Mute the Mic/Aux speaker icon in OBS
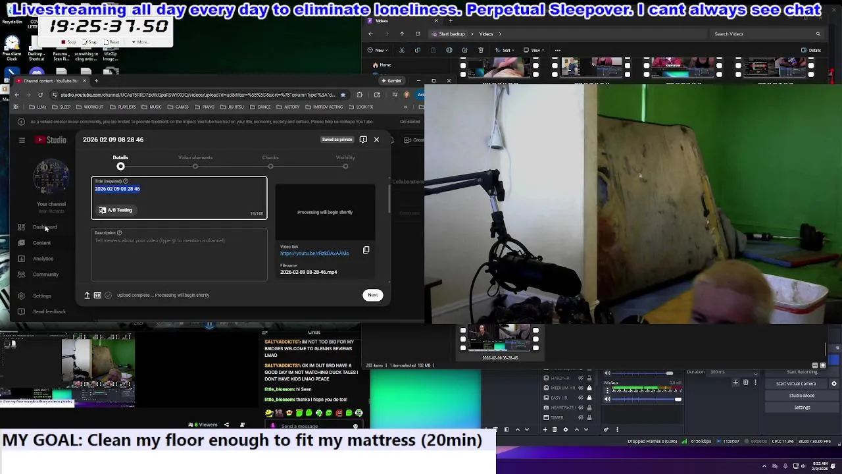The height and width of the screenshot is (474, 842). (607, 399)
